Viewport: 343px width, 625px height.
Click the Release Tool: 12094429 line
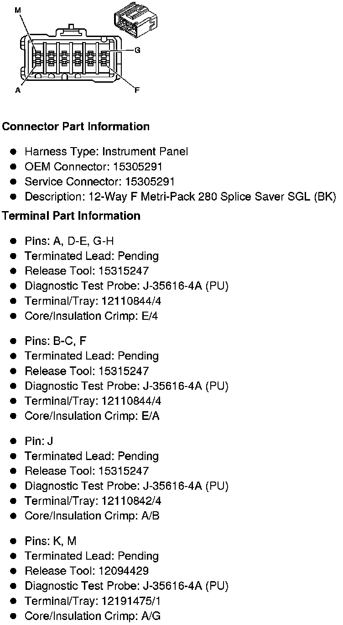(x=86, y=571)
